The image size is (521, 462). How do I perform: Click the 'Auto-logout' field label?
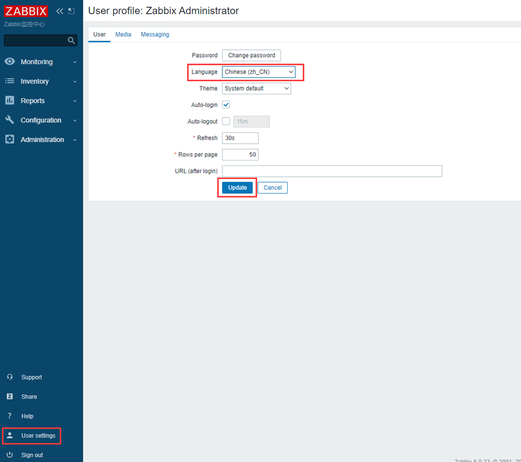(203, 121)
